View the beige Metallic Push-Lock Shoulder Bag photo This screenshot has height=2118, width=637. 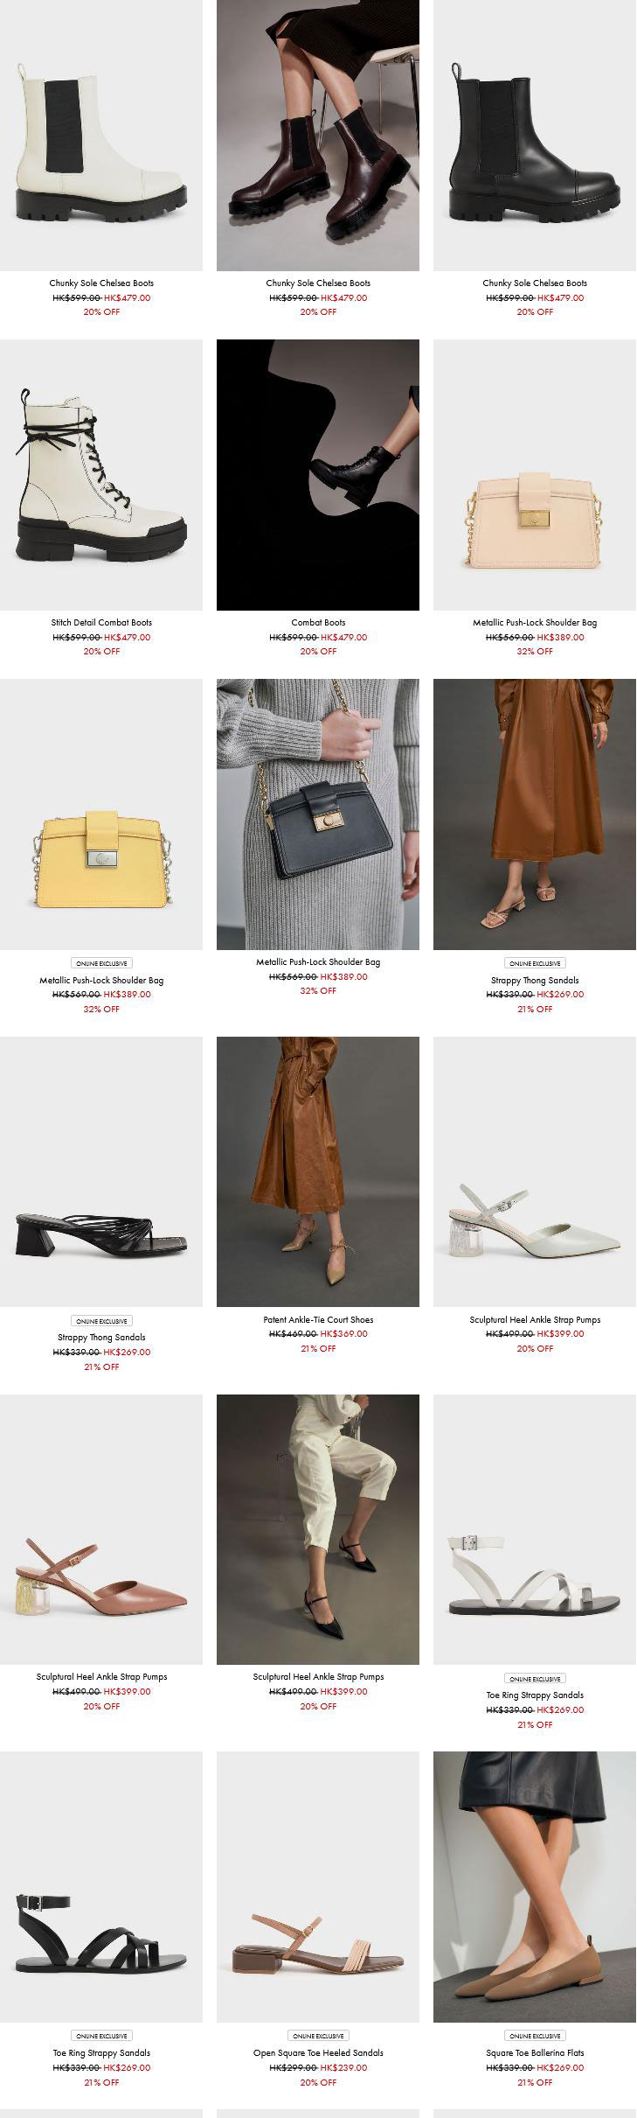pos(535,474)
